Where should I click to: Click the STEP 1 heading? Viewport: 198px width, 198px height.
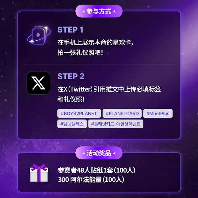click(x=70, y=30)
